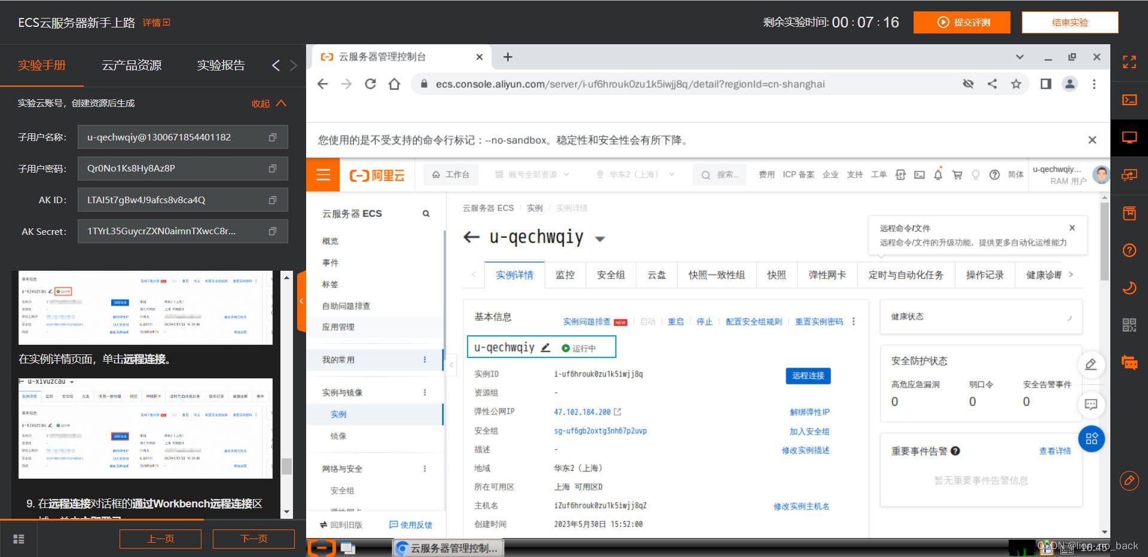Click Aliyun console search box
1148x557 pixels.
tap(720, 175)
